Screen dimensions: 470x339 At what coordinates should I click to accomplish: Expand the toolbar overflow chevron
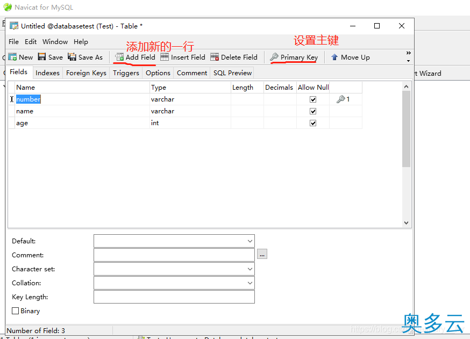click(x=408, y=53)
